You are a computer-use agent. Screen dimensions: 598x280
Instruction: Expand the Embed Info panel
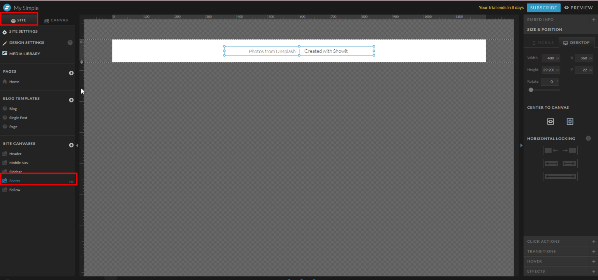pos(593,20)
